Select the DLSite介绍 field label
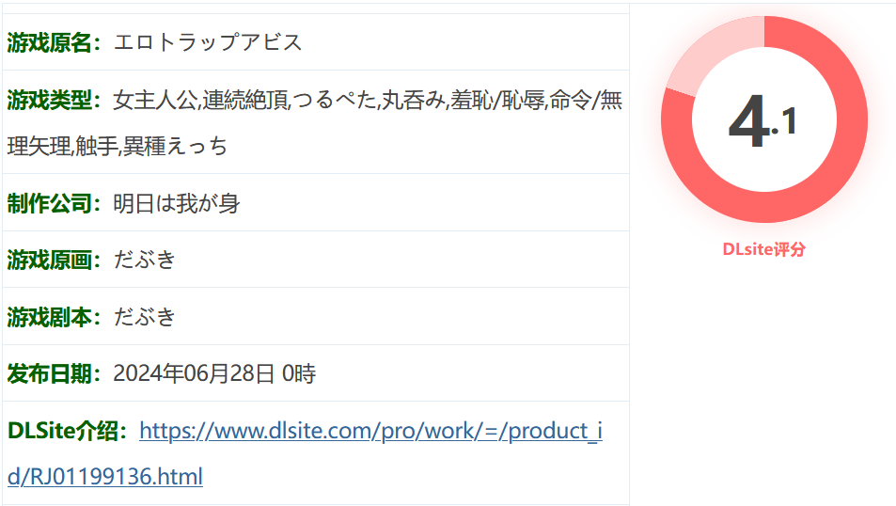The height and width of the screenshot is (506, 896). pos(67,431)
